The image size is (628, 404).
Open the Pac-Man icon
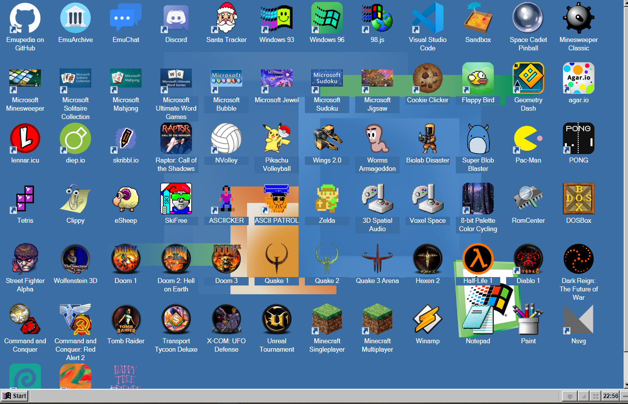528,138
